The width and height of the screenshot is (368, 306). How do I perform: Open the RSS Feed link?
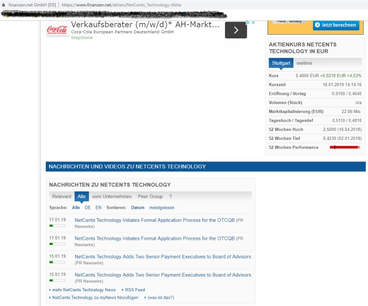[x=135, y=290]
